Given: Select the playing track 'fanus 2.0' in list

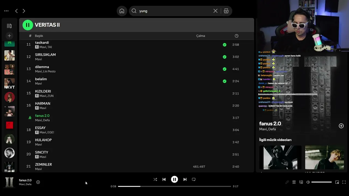Looking at the screenshot, I should click(42, 116).
